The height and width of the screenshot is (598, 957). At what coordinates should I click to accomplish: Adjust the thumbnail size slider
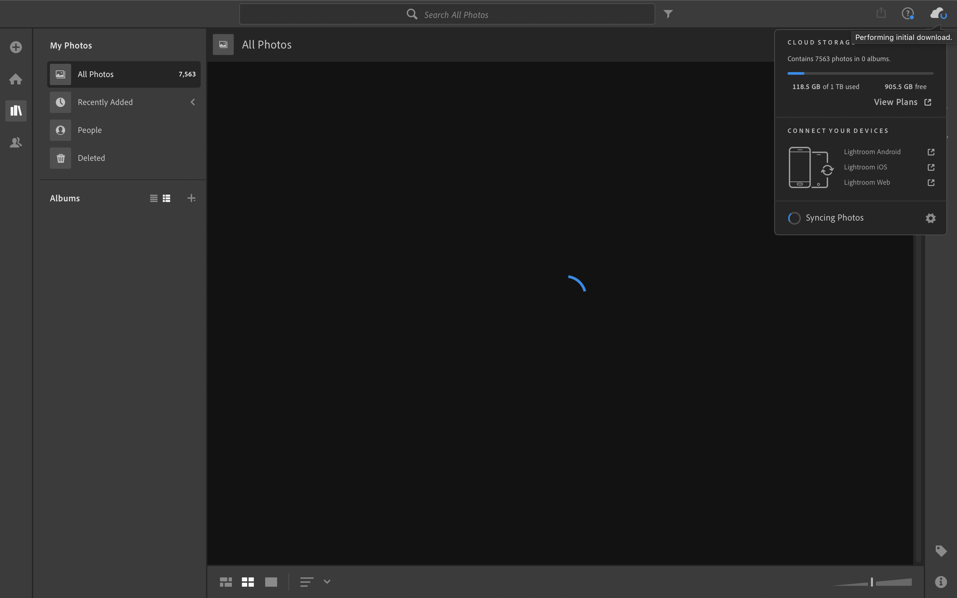pyautogui.click(x=872, y=582)
